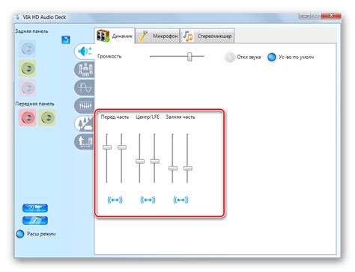The width and height of the screenshot is (355, 272).
Task: Open the speaker configuration side tab
Action: (x=85, y=69)
